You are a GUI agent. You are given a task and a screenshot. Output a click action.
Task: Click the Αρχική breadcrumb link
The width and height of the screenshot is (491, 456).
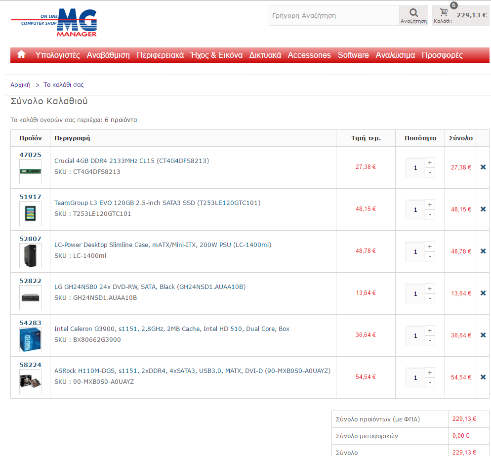tap(20, 85)
